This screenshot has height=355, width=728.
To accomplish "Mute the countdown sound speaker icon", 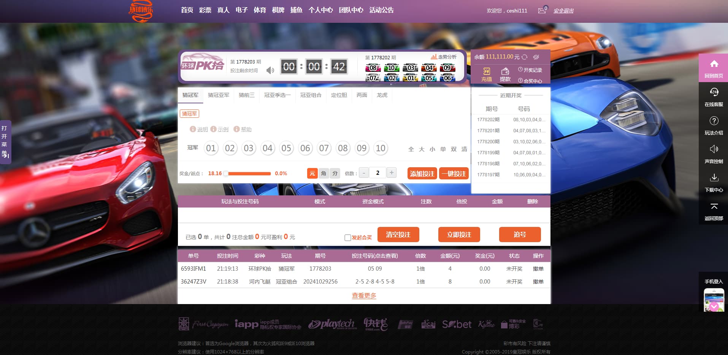I will (x=270, y=70).
